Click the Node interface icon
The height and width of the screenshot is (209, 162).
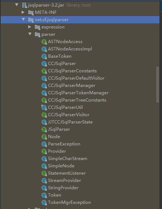point(44,137)
